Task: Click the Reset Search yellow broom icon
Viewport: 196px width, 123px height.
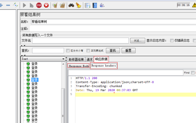Action: click(78, 5)
